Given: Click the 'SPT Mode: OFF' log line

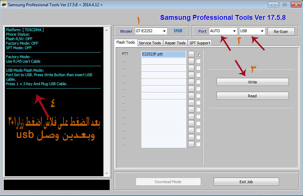Looking at the screenshot, I should [x=19, y=48].
